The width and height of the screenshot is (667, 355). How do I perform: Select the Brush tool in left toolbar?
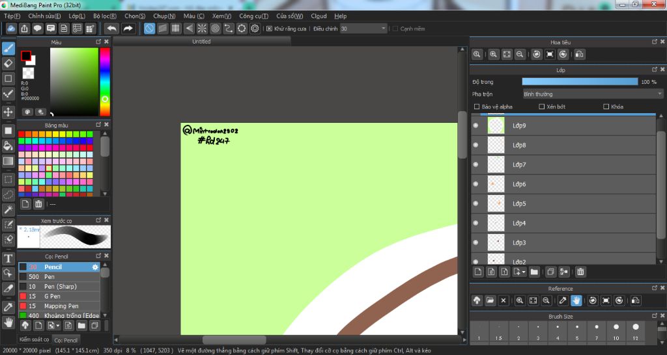point(8,48)
